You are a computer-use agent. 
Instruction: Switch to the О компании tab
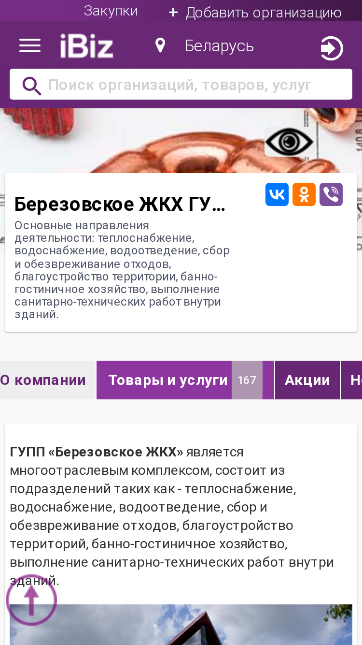pos(43,380)
